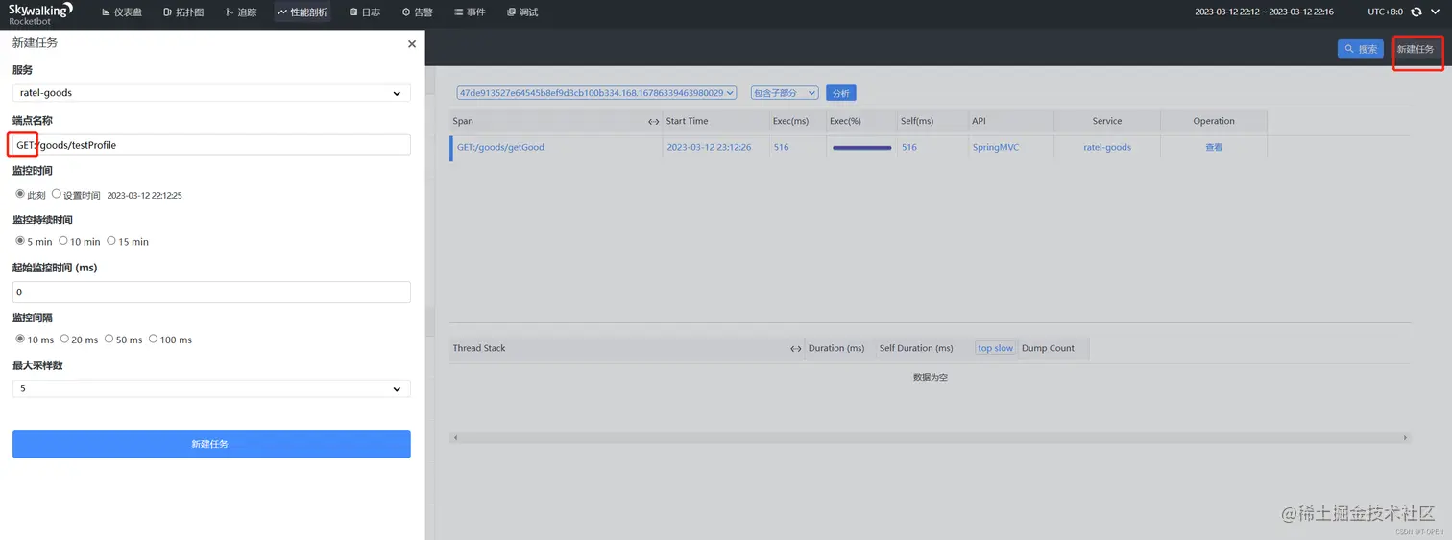1452x540 pixels.
Task: Choose 5 min monitoring duration
Action: click(20, 241)
